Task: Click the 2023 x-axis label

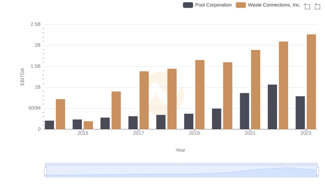Action: tap(306, 133)
